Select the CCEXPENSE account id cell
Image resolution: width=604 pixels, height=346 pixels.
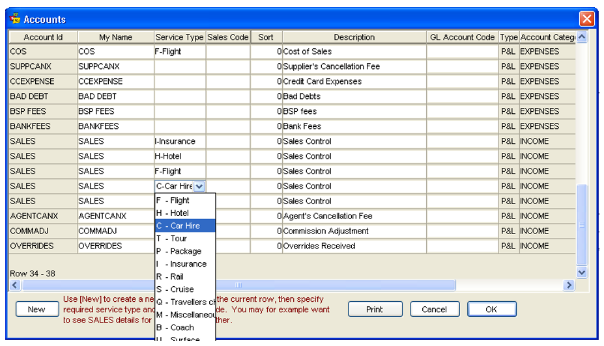click(43, 81)
